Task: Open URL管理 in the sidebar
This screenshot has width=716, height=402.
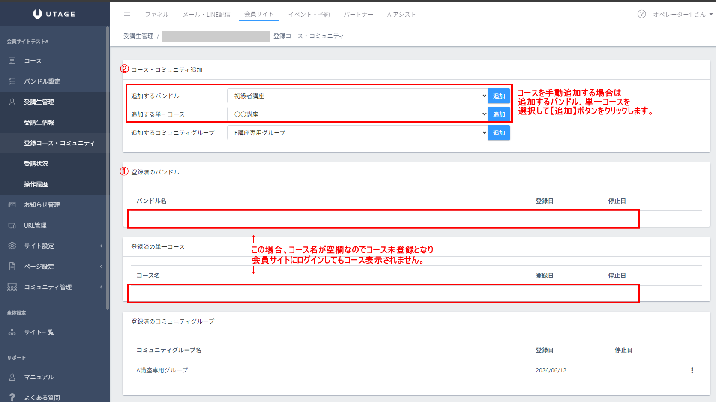Action: pyautogui.click(x=35, y=225)
